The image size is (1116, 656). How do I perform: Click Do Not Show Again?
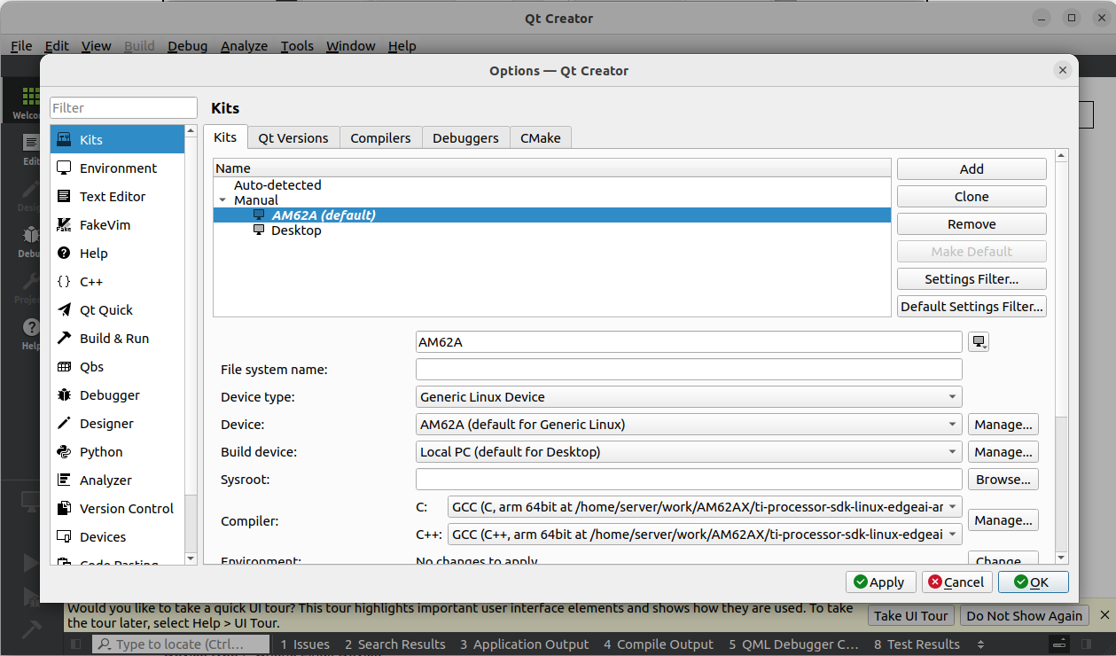(x=1024, y=616)
